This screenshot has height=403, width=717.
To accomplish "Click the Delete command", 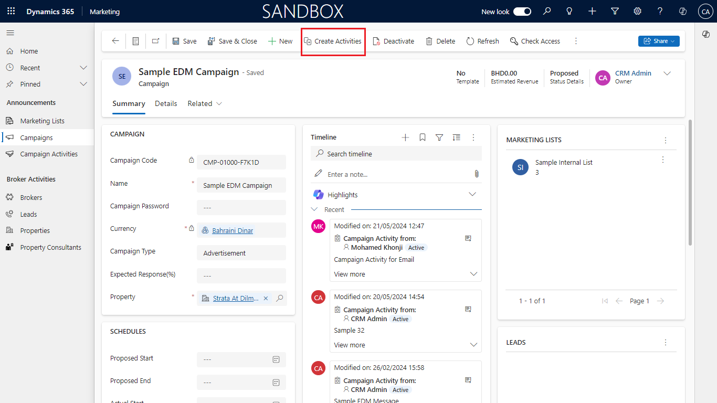I will [440, 41].
